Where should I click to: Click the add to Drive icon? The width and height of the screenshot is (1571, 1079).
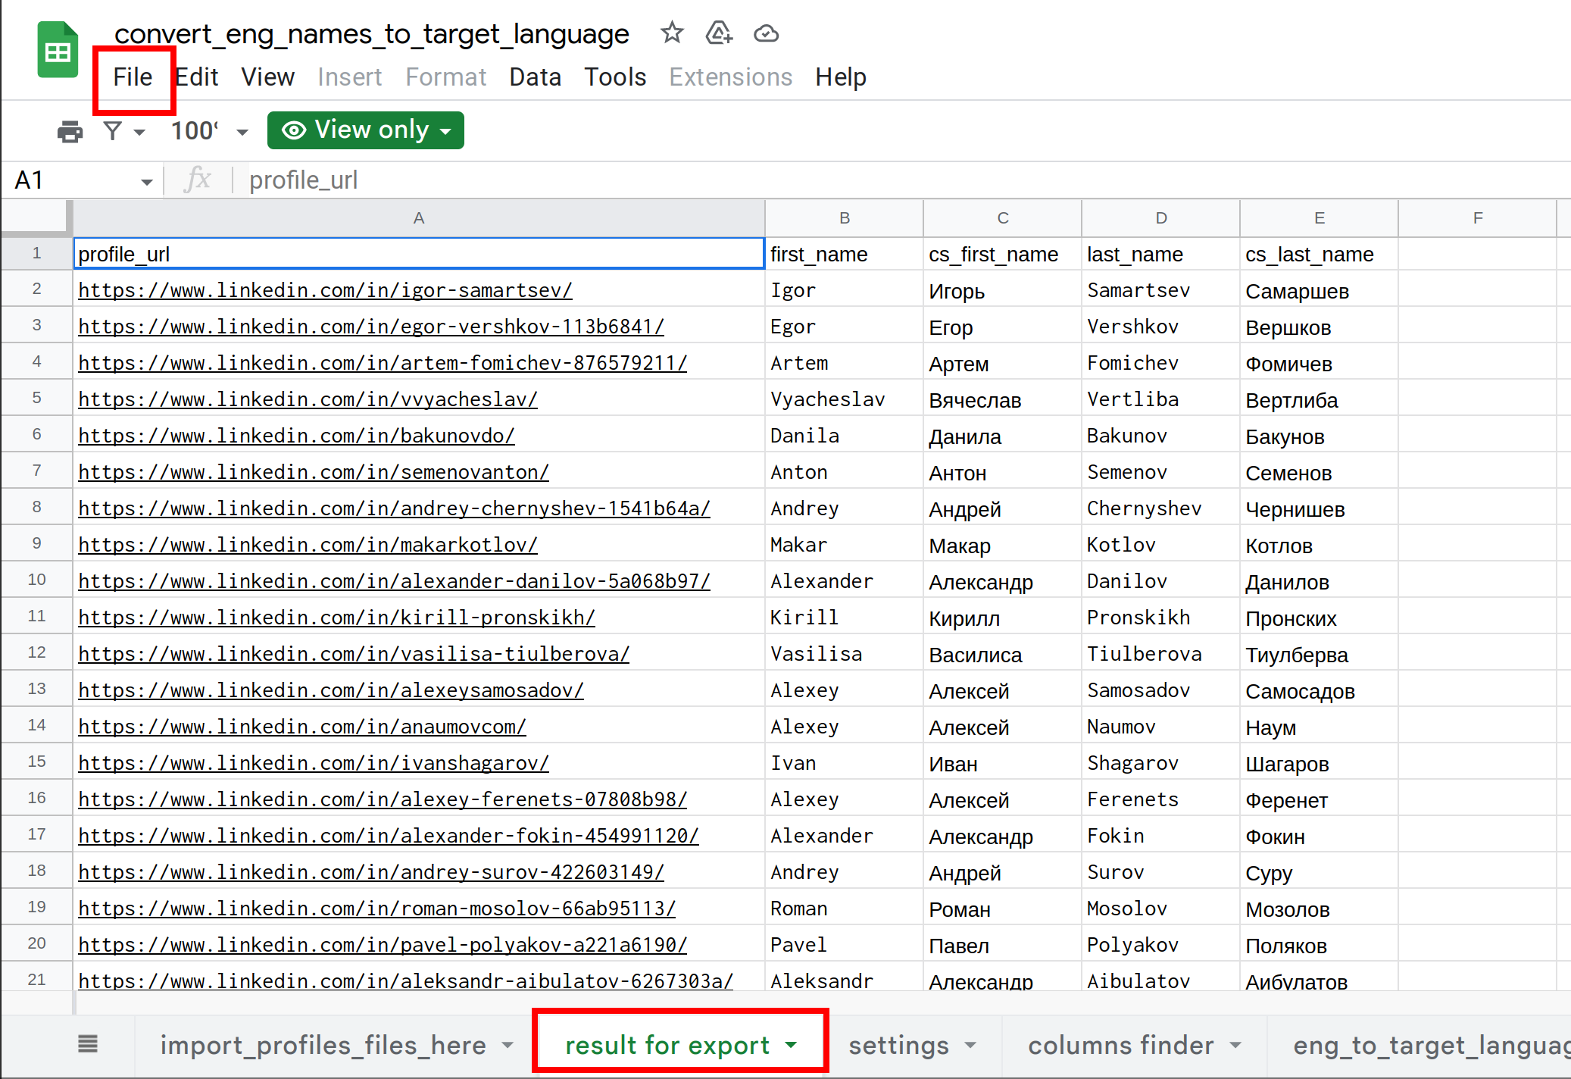(718, 33)
